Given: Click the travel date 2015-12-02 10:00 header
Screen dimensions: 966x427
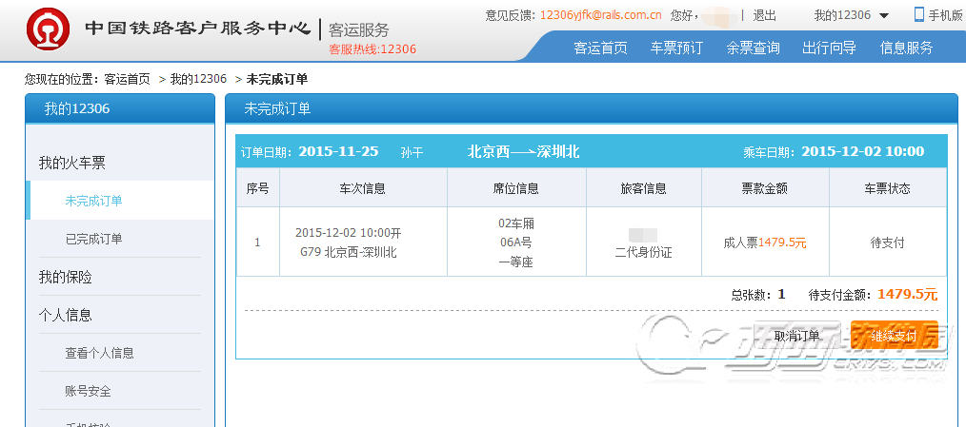Looking at the screenshot, I should coord(862,151).
